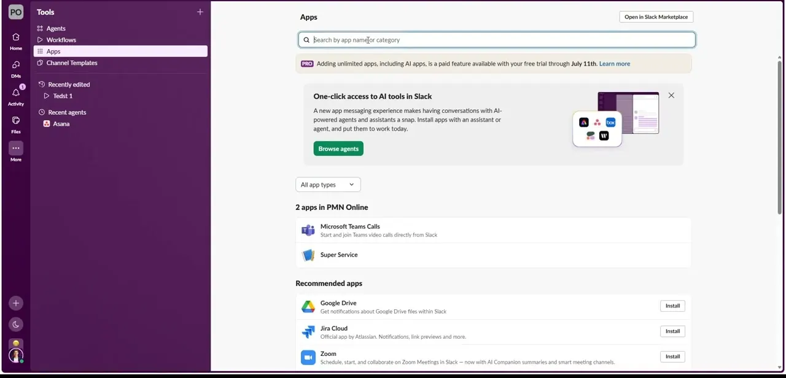This screenshot has width=786, height=378.
Task: Click the PRO badge
Action: click(307, 64)
